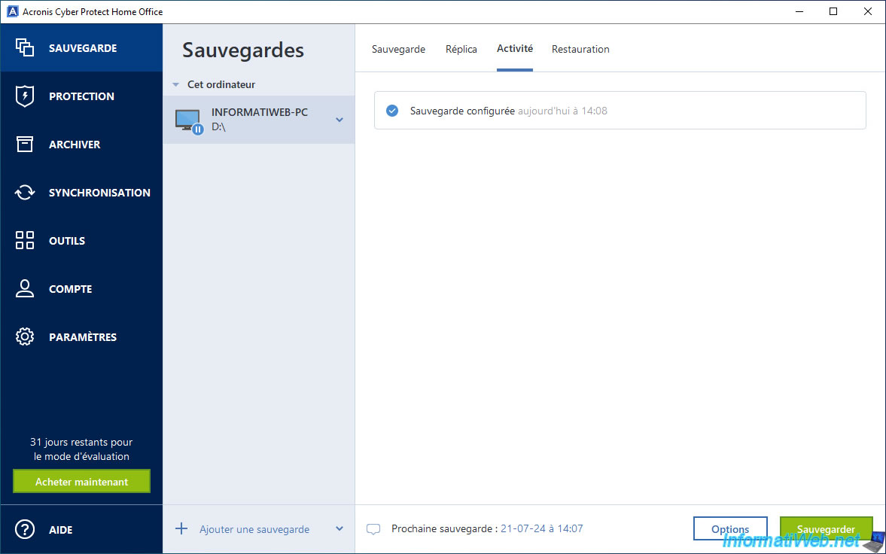The height and width of the screenshot is (554, 886).
Task: Open Paramètres gear icon
Action: 25,337
